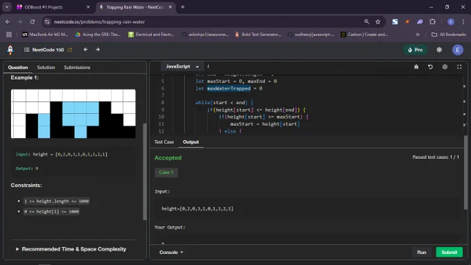The image size is (471, 265).
Task: Expand Recommended Time & Space Complexity
Action: [71, 249]
